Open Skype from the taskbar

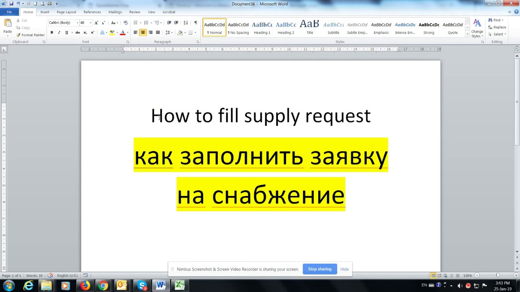coord(142,286)
